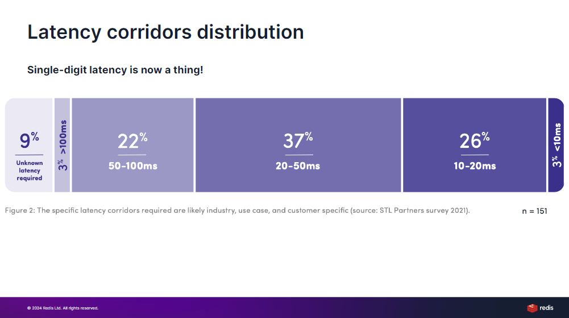
Task: Click the 37% figure
Action: pos(298,141)
